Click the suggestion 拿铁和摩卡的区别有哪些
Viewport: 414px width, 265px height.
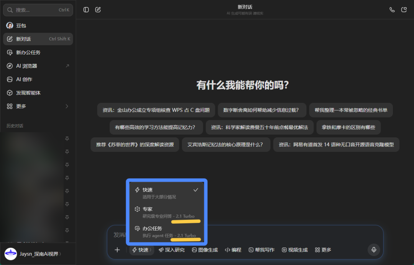click(x=348, y=127)
